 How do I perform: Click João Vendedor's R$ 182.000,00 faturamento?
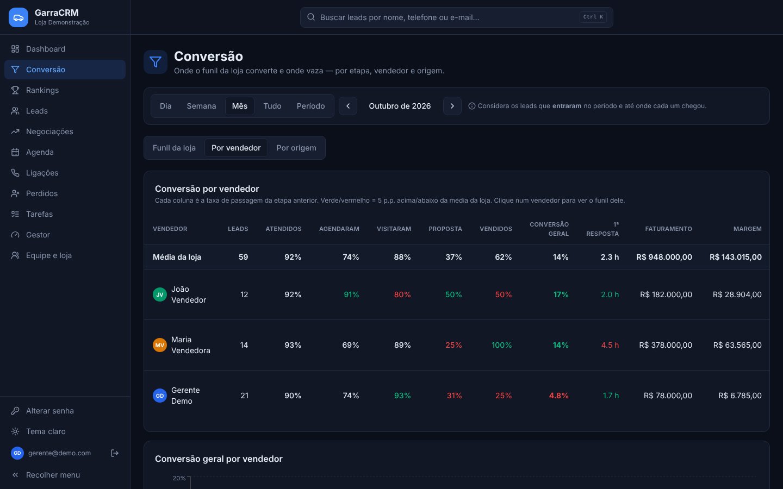click(x=666, y=294)
